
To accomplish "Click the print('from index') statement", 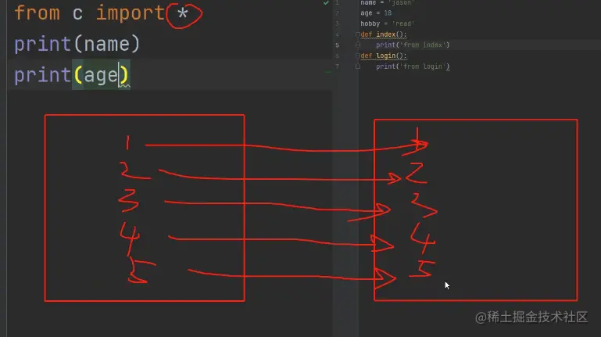I will coord(413,45).
